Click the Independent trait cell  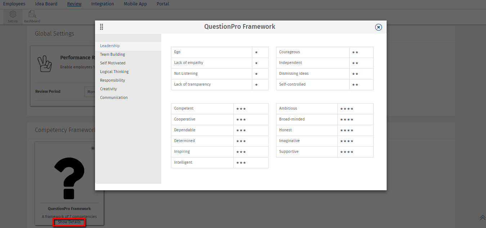tap(313, 63)
